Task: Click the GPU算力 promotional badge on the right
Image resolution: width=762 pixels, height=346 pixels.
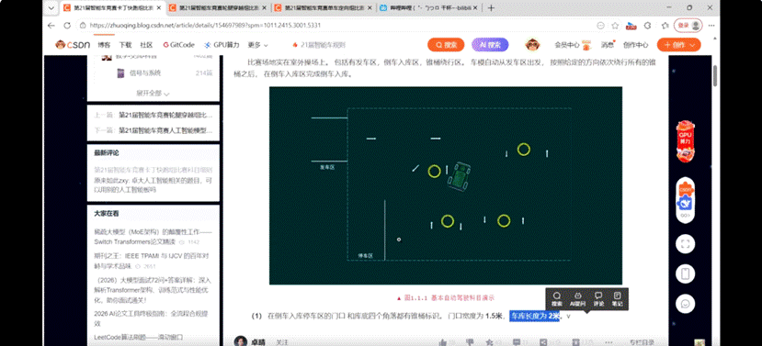Action: (685, 141)
